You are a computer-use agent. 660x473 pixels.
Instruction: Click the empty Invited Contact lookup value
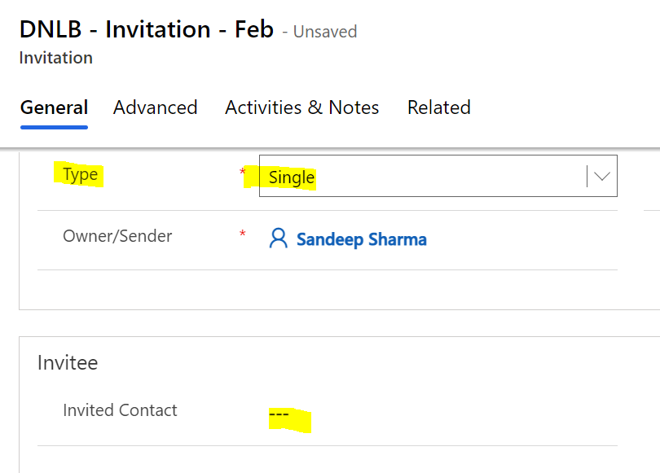click(279, 414)
